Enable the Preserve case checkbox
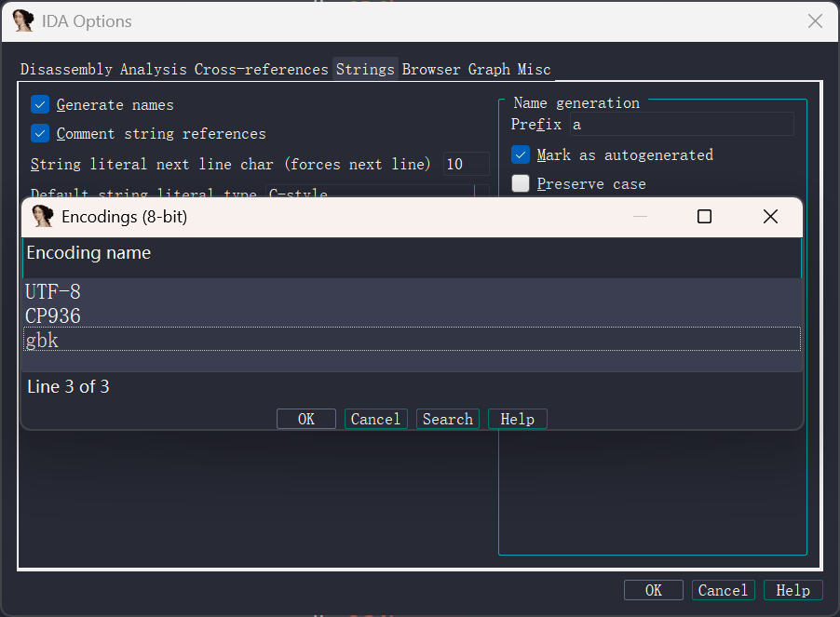 tap(521, 183)
